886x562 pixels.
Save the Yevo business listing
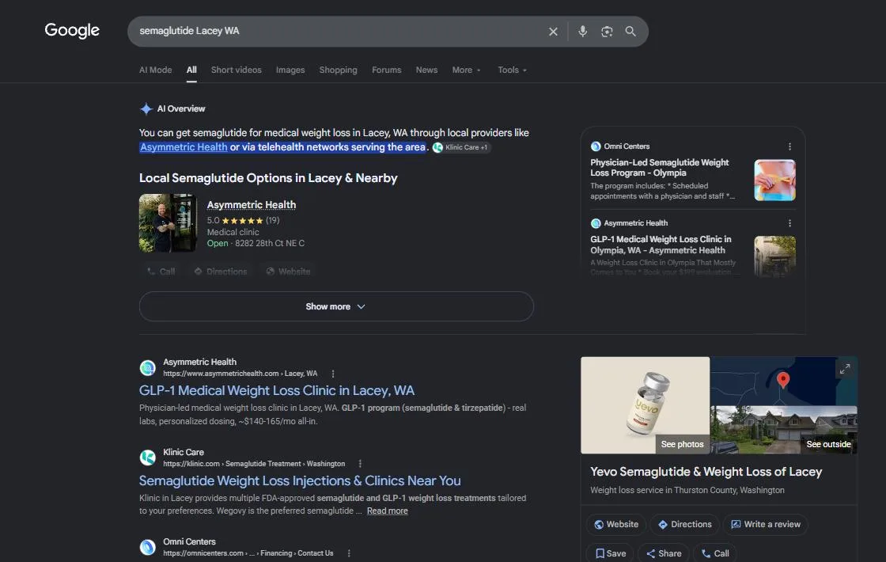610,553
